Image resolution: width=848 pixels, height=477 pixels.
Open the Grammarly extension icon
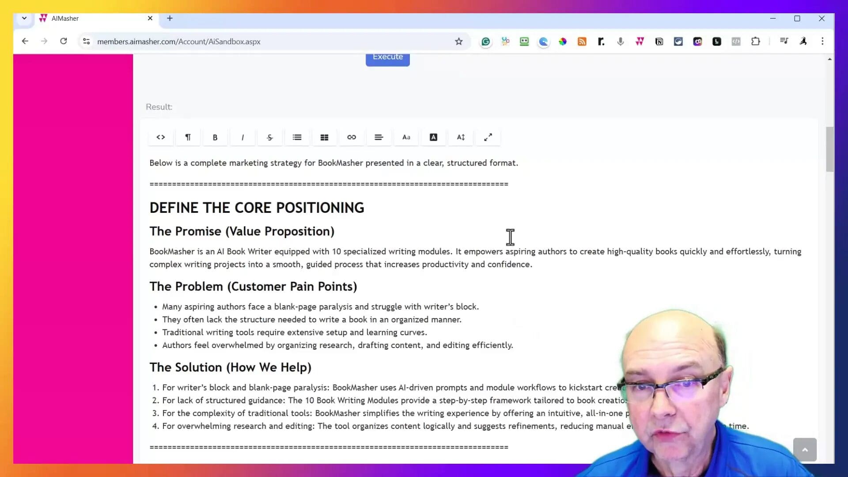(486, 42)
